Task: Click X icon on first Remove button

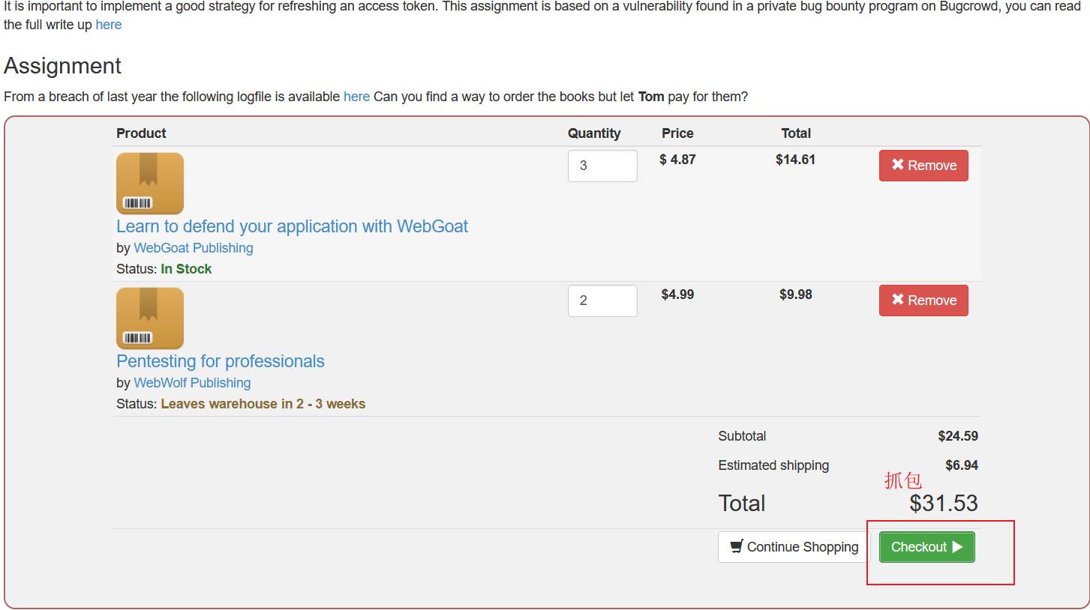Action: (x=897, y=165)
